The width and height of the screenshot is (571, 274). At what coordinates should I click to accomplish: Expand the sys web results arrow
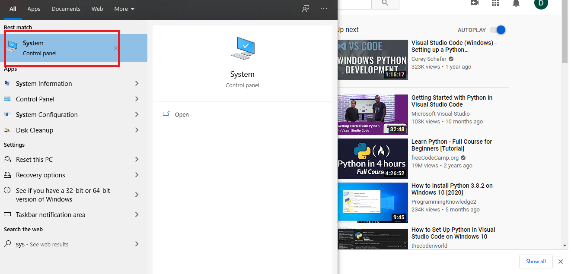click(137, 244)
